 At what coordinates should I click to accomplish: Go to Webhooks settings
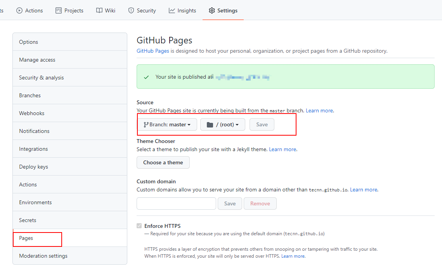70,113
